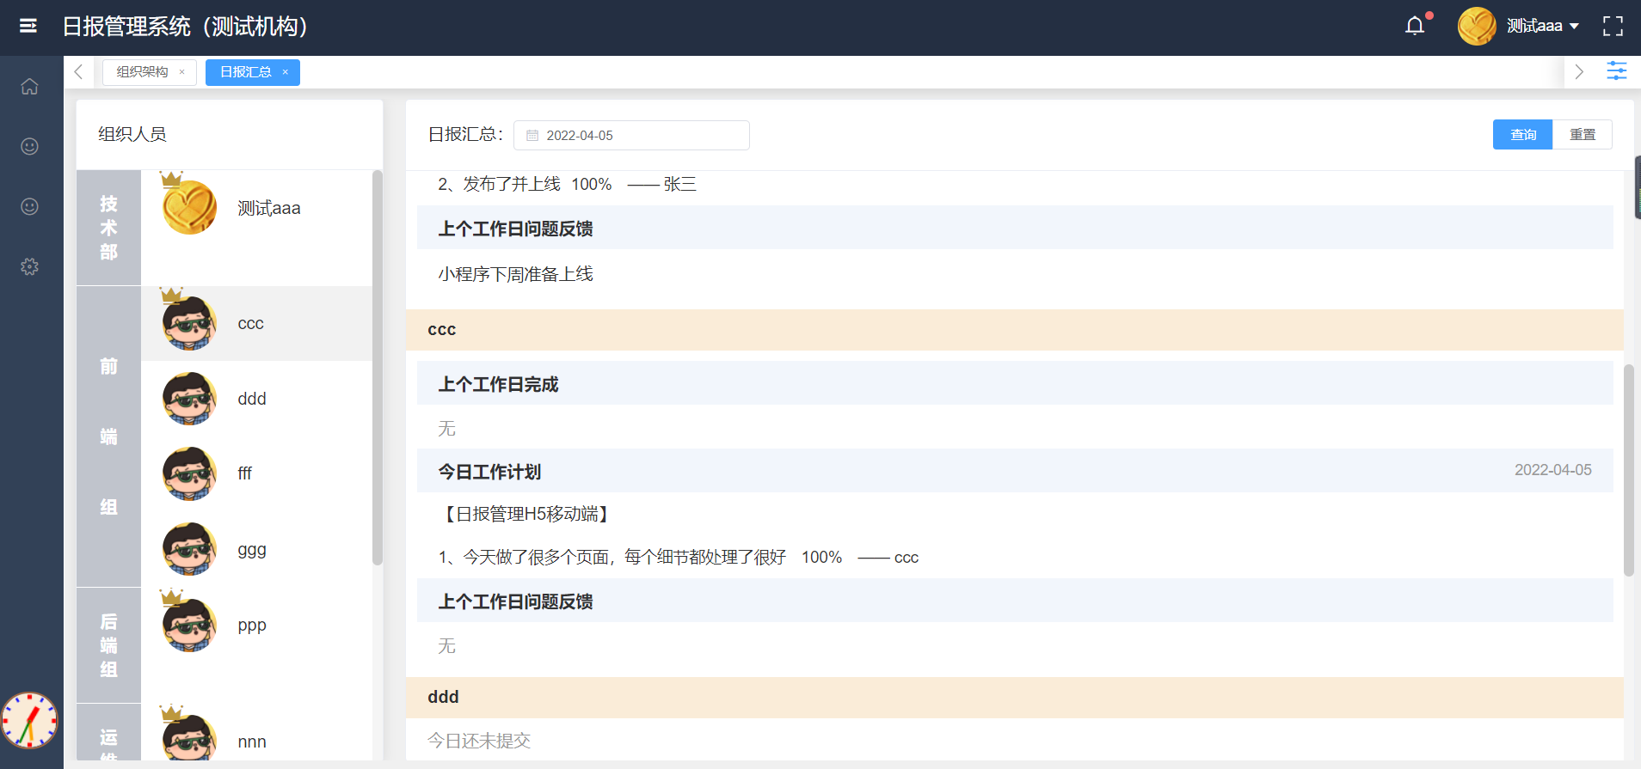Screen dimensions: 1641x769
Task: Click the text 今日还未提交 under ddd
Action: (479, 741)
